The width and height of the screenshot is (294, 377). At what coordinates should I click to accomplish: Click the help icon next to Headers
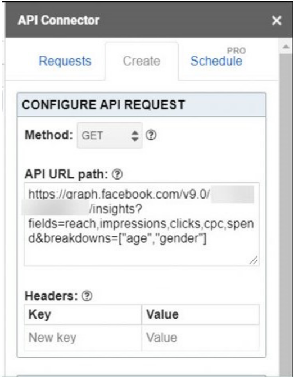[87, 296]
